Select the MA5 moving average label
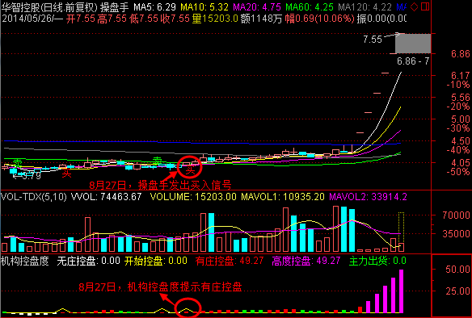Image resolution: width=472 pixels, height=318 pixels. click(x=155, y=7)
